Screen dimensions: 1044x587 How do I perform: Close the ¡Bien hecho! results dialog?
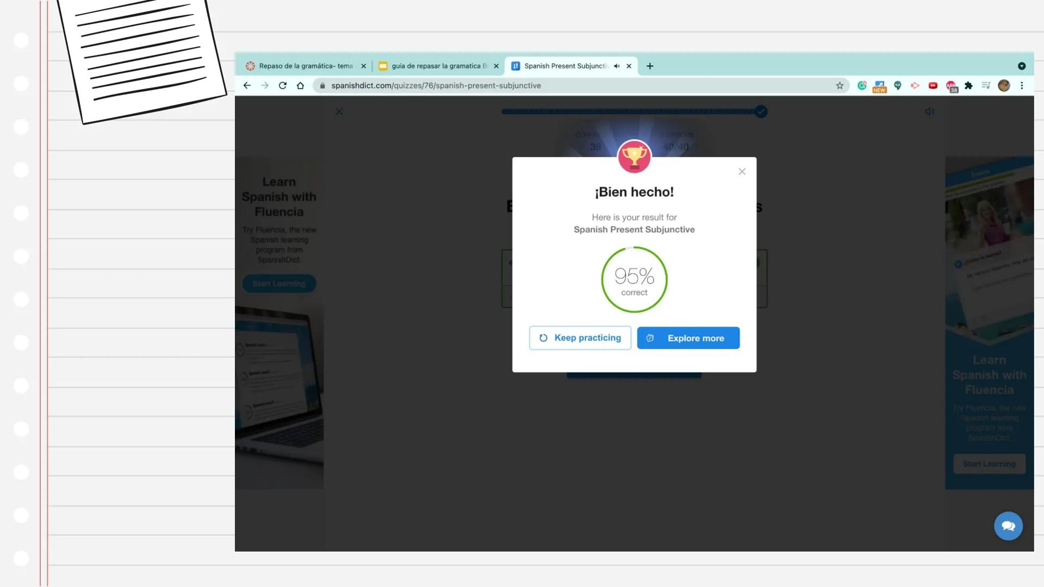pyautogui.click(x=742, y=172)
